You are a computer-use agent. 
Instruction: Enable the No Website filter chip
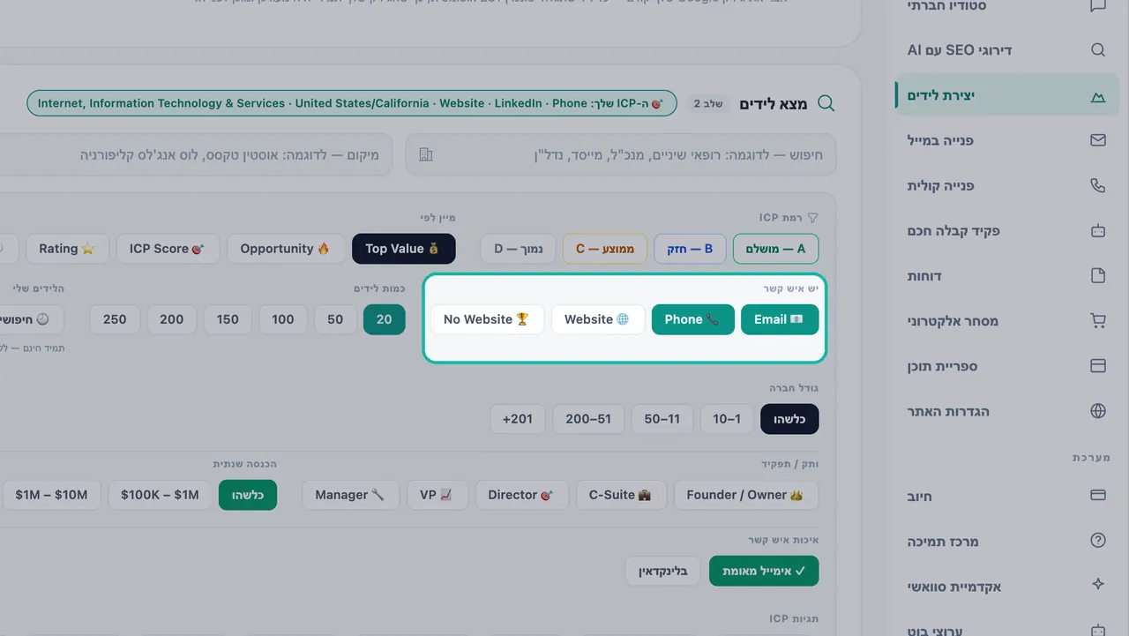coord(487,319)
